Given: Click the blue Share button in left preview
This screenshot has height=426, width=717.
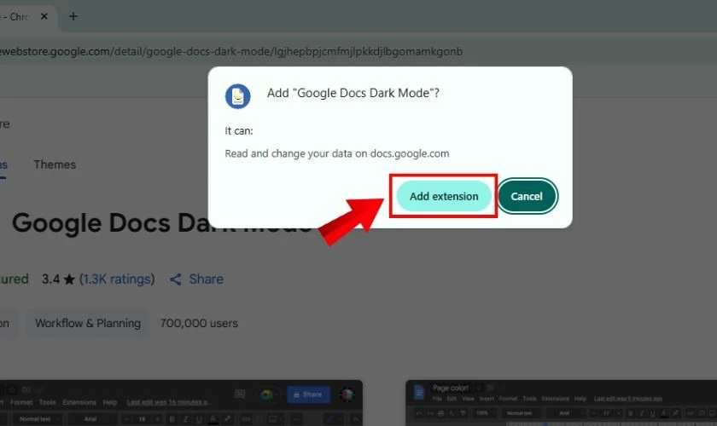Looking at the screenshot, I should 308,394.
